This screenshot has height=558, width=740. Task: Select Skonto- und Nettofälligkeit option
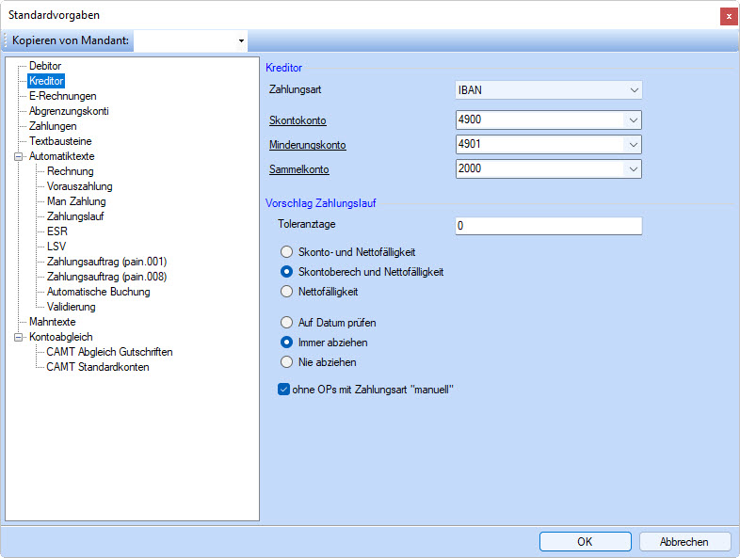pos(288,252)
